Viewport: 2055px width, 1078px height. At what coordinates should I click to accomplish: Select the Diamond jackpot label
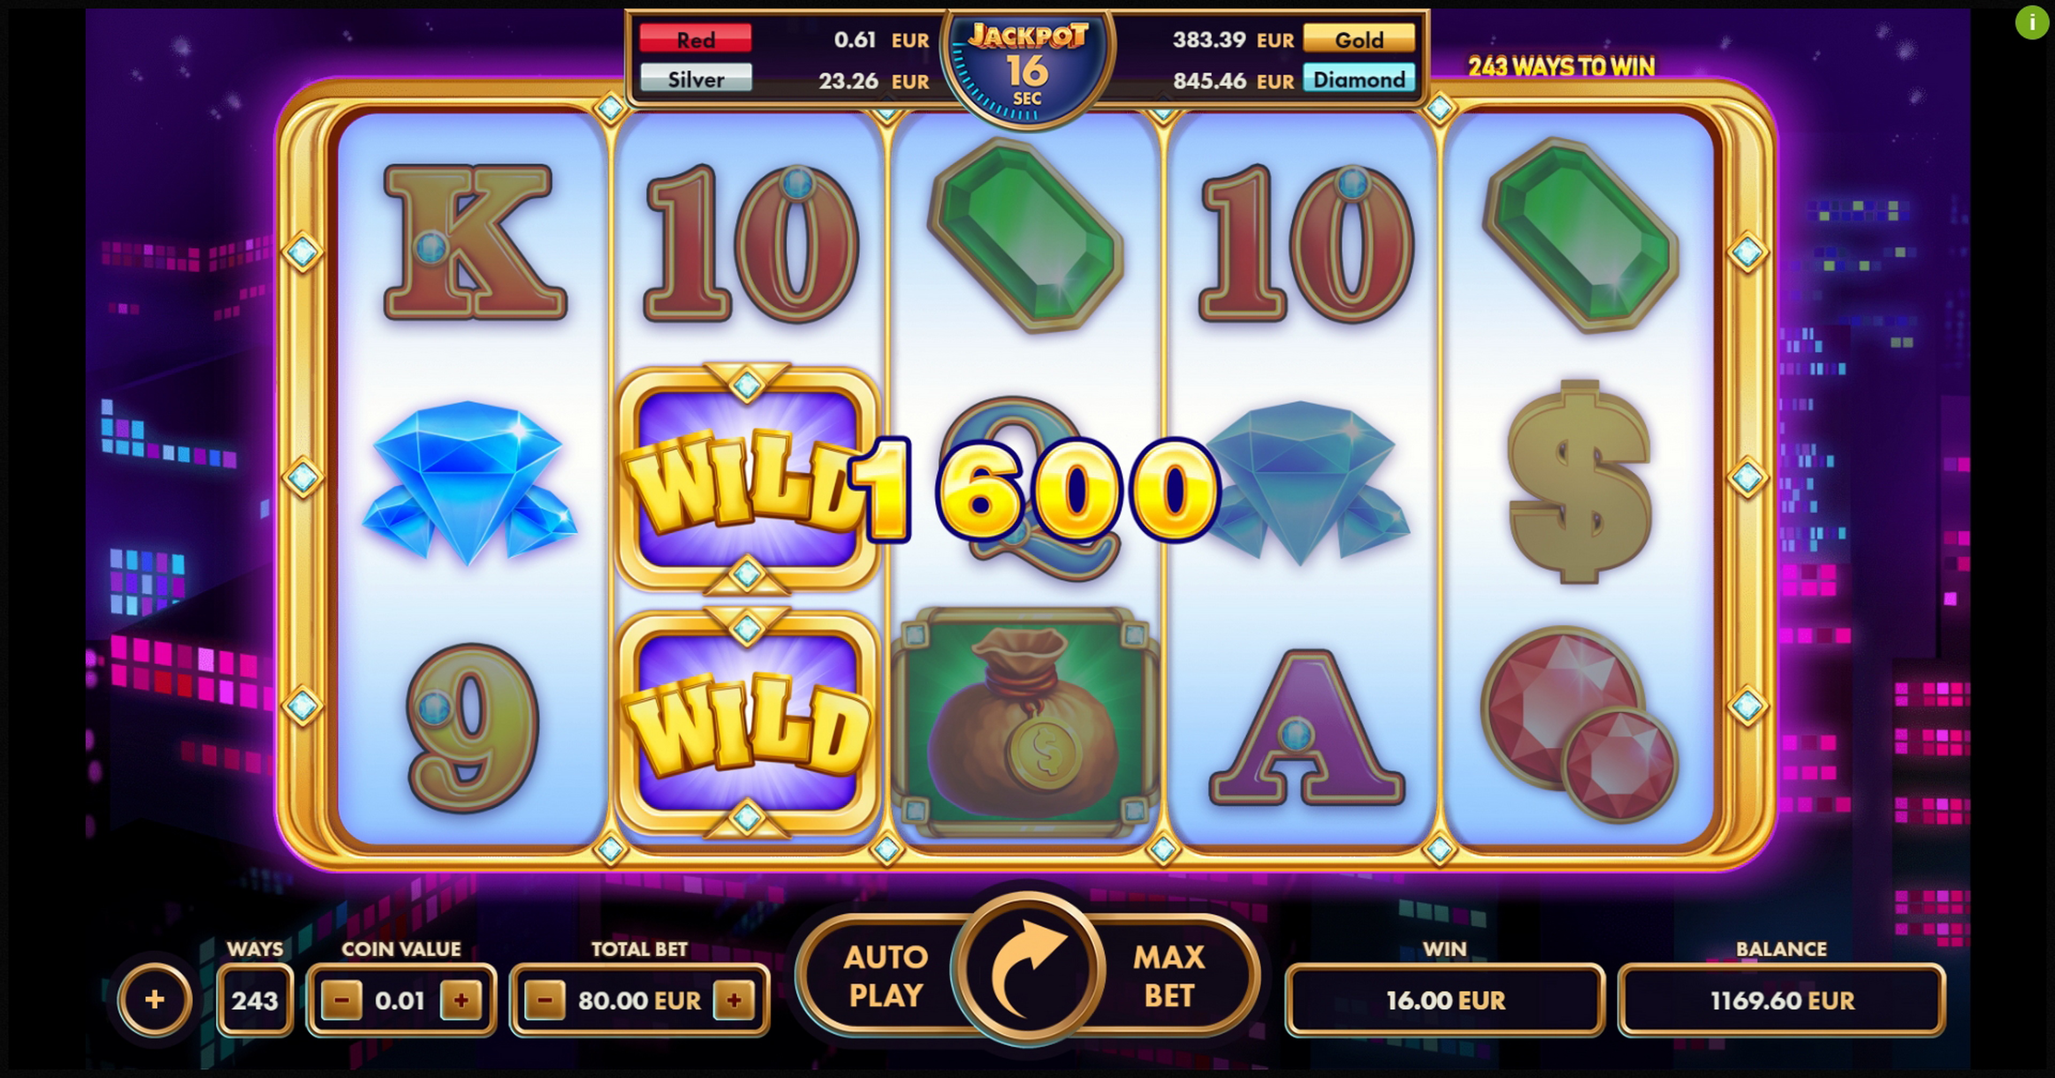[1359, 79]
